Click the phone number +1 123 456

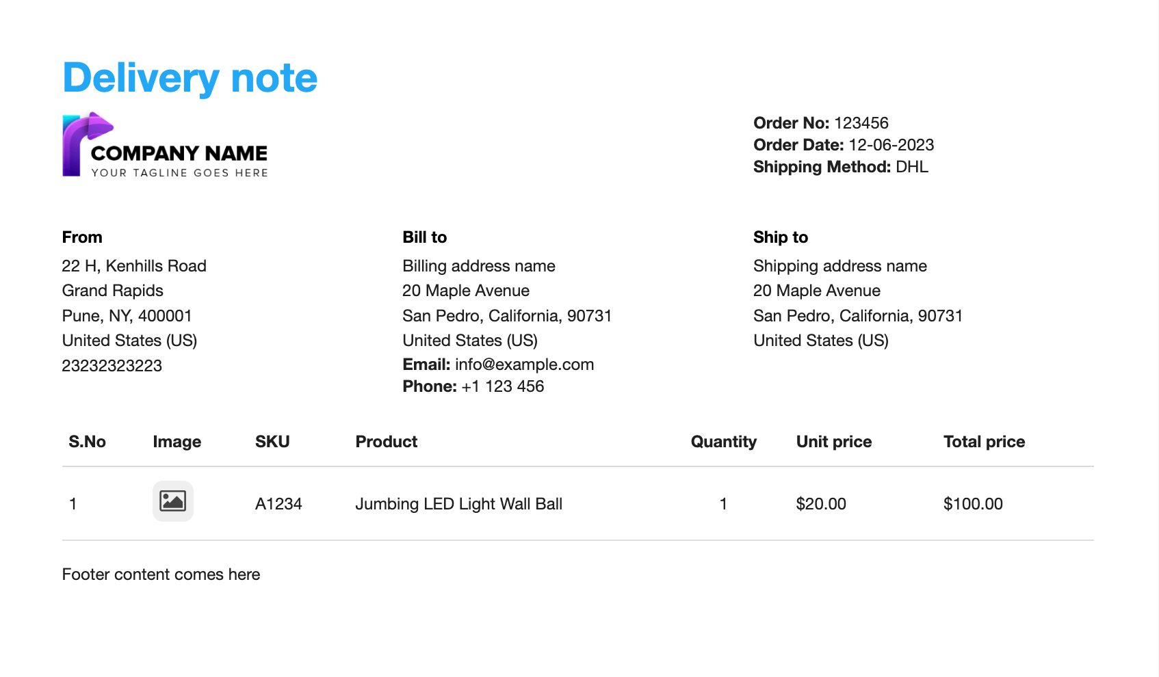click(x=502, y=386)
